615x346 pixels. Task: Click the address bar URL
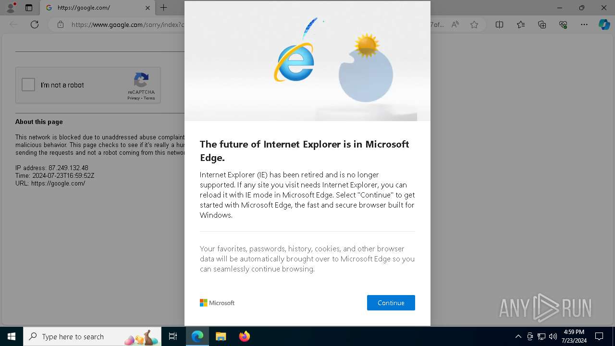(x=128, y=25)
